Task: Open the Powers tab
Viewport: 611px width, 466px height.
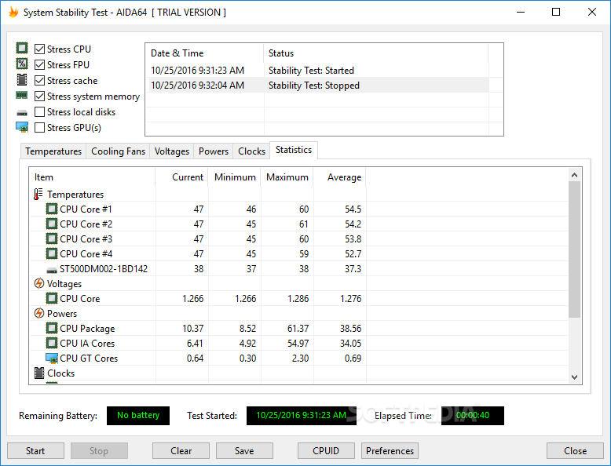Action: [214, 151]
